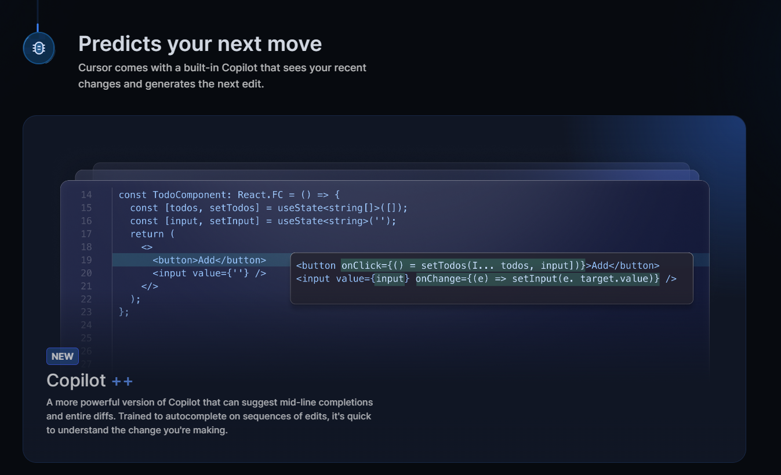Select the "Predicts your next move" heading
The image size is (781, 475).
point(200,44)
